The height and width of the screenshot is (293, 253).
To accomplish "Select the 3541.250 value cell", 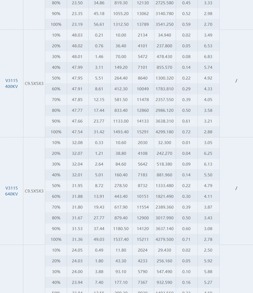I will (164, 24).
